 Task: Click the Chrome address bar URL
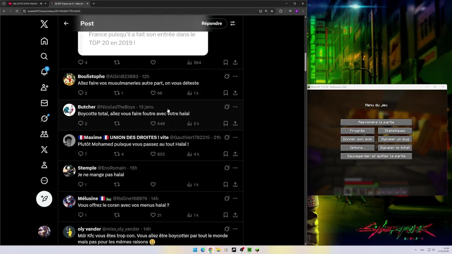click(x=54, y=11)
